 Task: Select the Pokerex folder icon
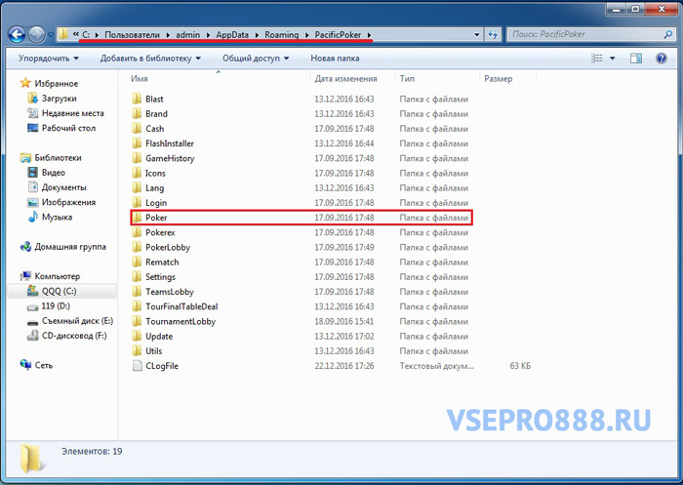[137, 232]
